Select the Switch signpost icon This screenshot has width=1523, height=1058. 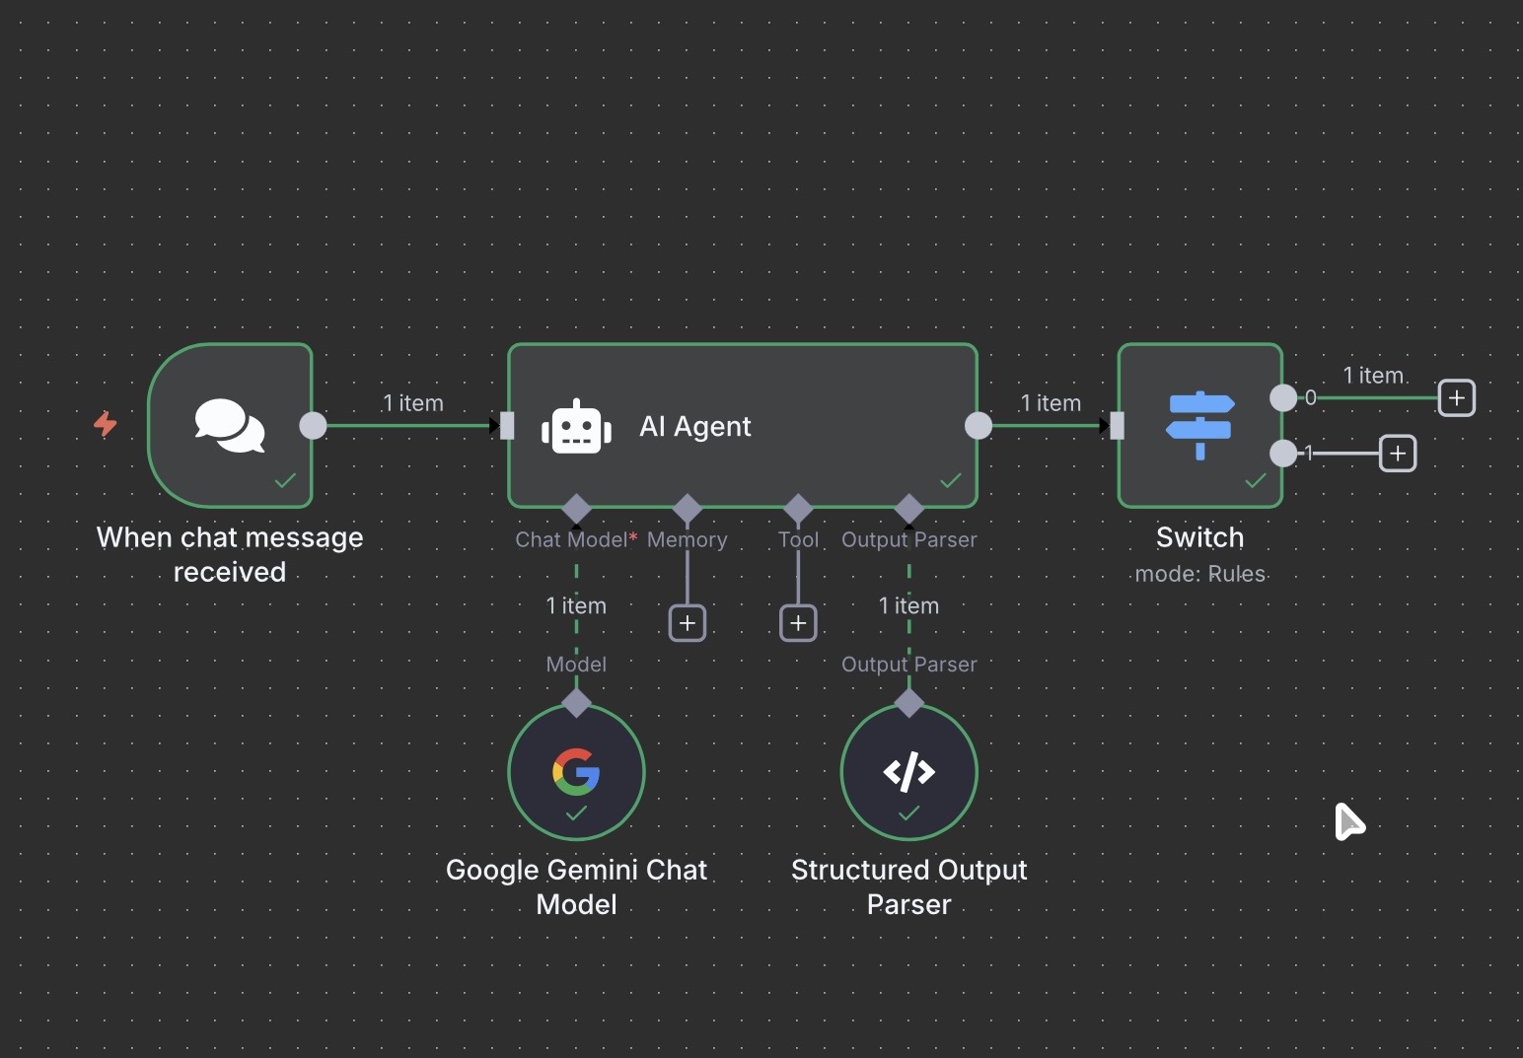1199,425
